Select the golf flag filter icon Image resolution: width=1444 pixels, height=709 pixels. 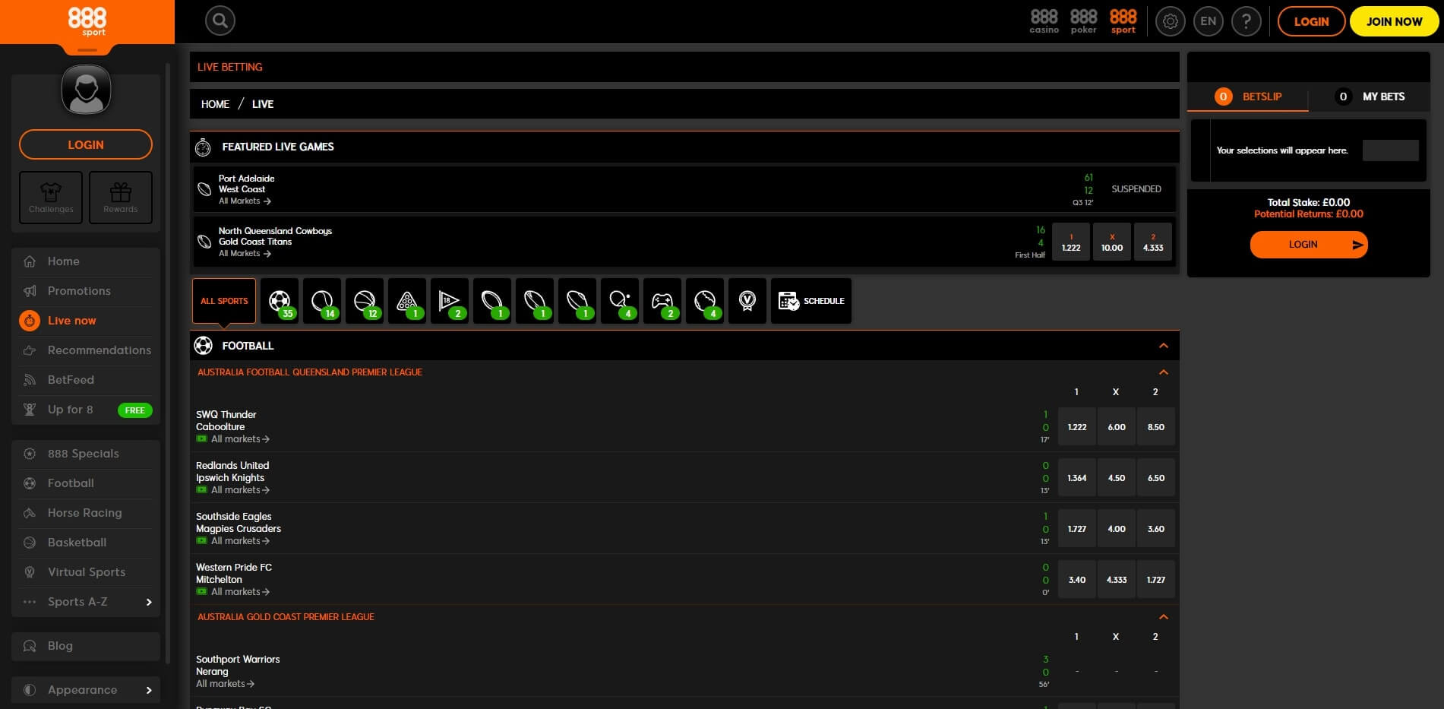tap(450, 301)
